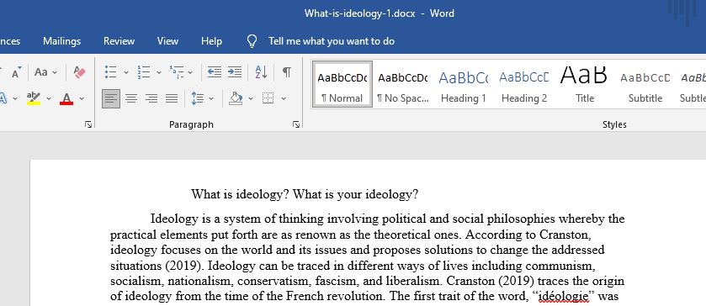
Task: Increase the paragraph indent
Action: [x=235, y=72]
